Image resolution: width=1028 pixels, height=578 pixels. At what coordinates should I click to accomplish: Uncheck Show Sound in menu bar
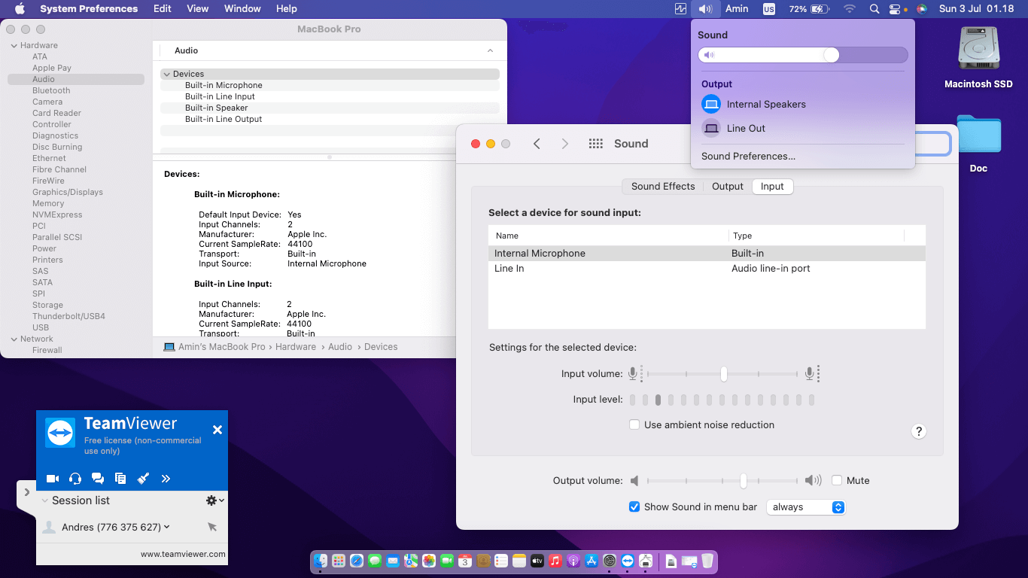(x=634, y=507)
